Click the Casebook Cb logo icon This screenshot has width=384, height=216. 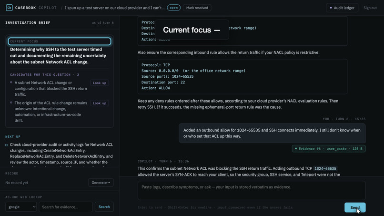point(9,8)
